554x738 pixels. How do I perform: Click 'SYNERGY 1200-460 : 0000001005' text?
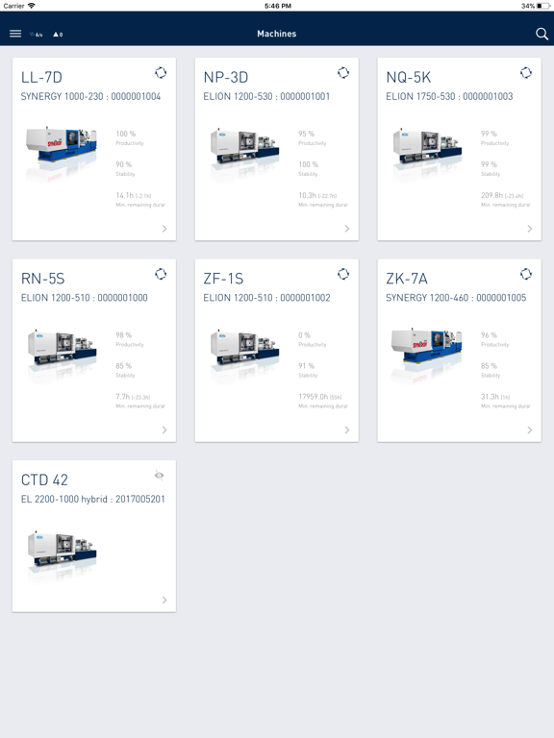click(x=456, y=298)
